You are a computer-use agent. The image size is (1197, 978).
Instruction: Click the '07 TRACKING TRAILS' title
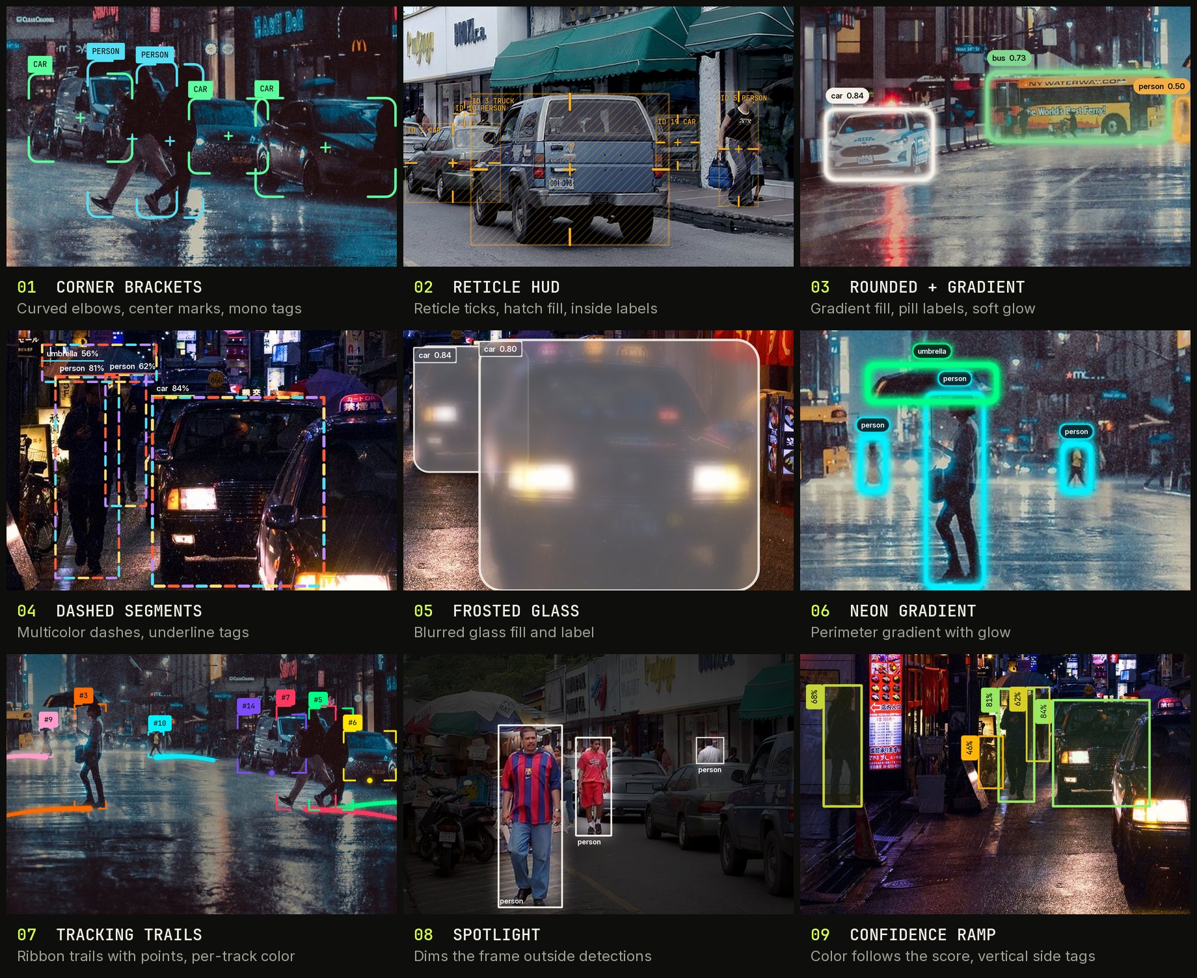coord(109,934)
